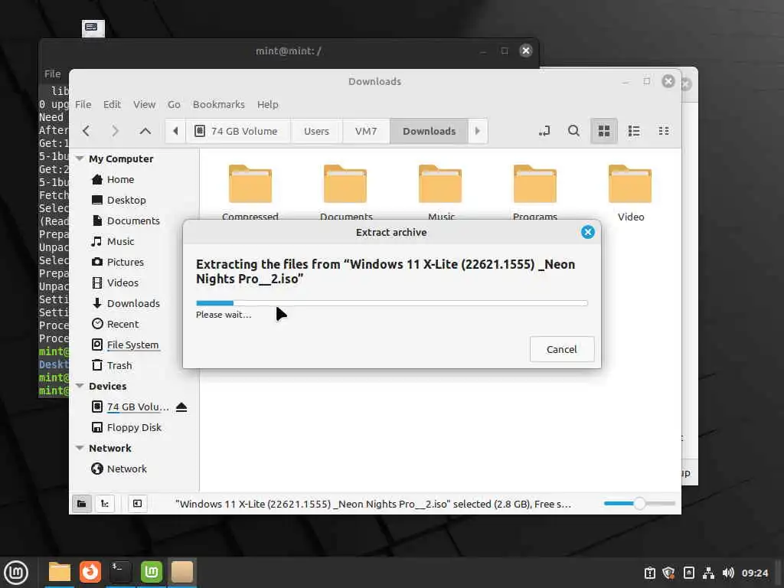Open update manager shield tray icon

(x=668, y=573)
